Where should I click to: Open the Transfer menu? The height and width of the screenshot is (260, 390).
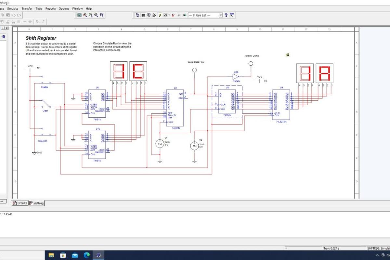pyautogui.click(x=27, y=8)
